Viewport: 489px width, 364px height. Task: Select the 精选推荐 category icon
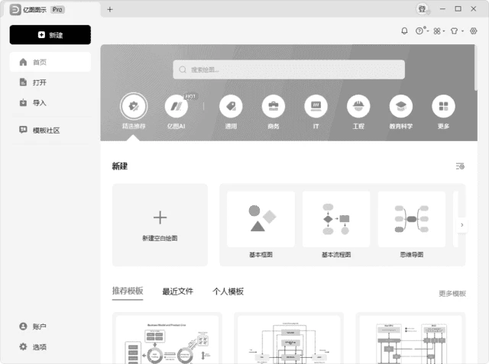coord(134,106)
